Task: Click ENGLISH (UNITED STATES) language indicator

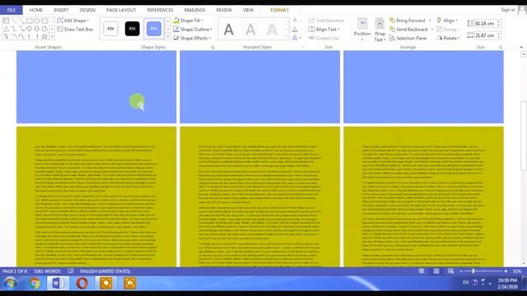Action: pyautogui.click(x=105, y=271)
